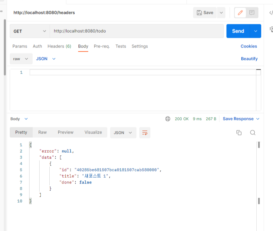Open the Auth tab
Image resolution: width=273 pixels, height=231 pixels.
38,46
